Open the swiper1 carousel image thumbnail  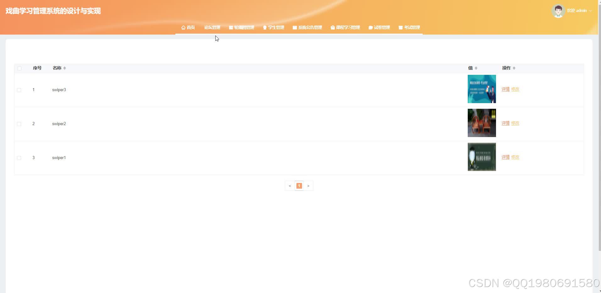[482, 157]
